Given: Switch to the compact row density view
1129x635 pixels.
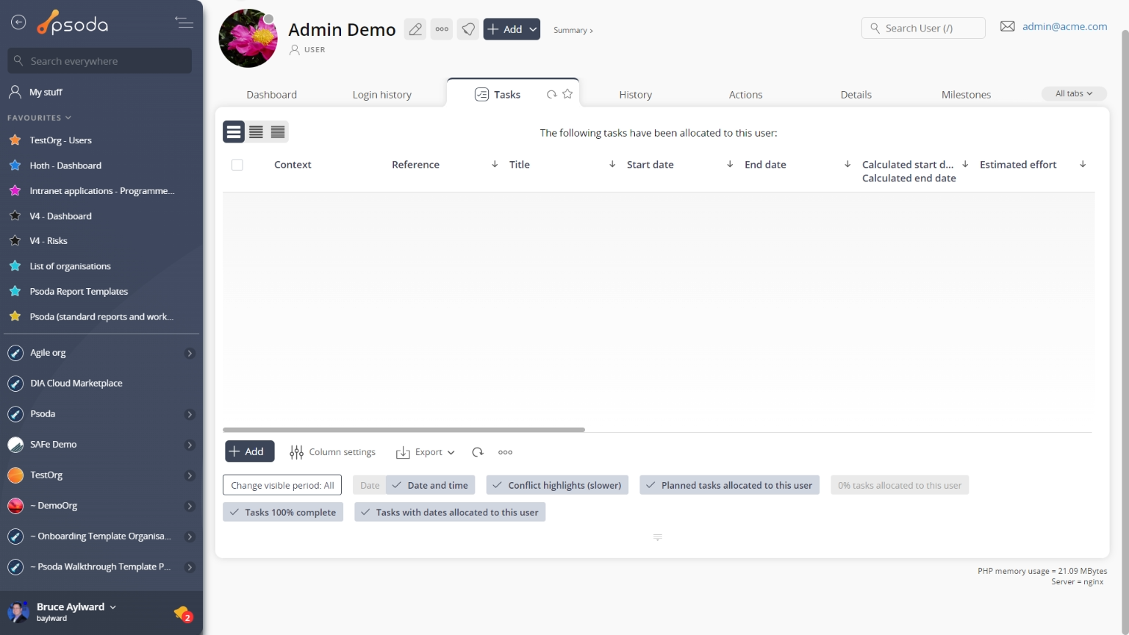Looking at the screenshot, I should pos(278,132).
